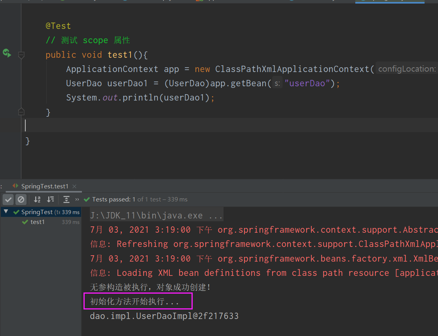Image resolution: width=438 pixels, height=336 pixels.
Task: Select the test1 result row
Action: [x=41, y=222]
